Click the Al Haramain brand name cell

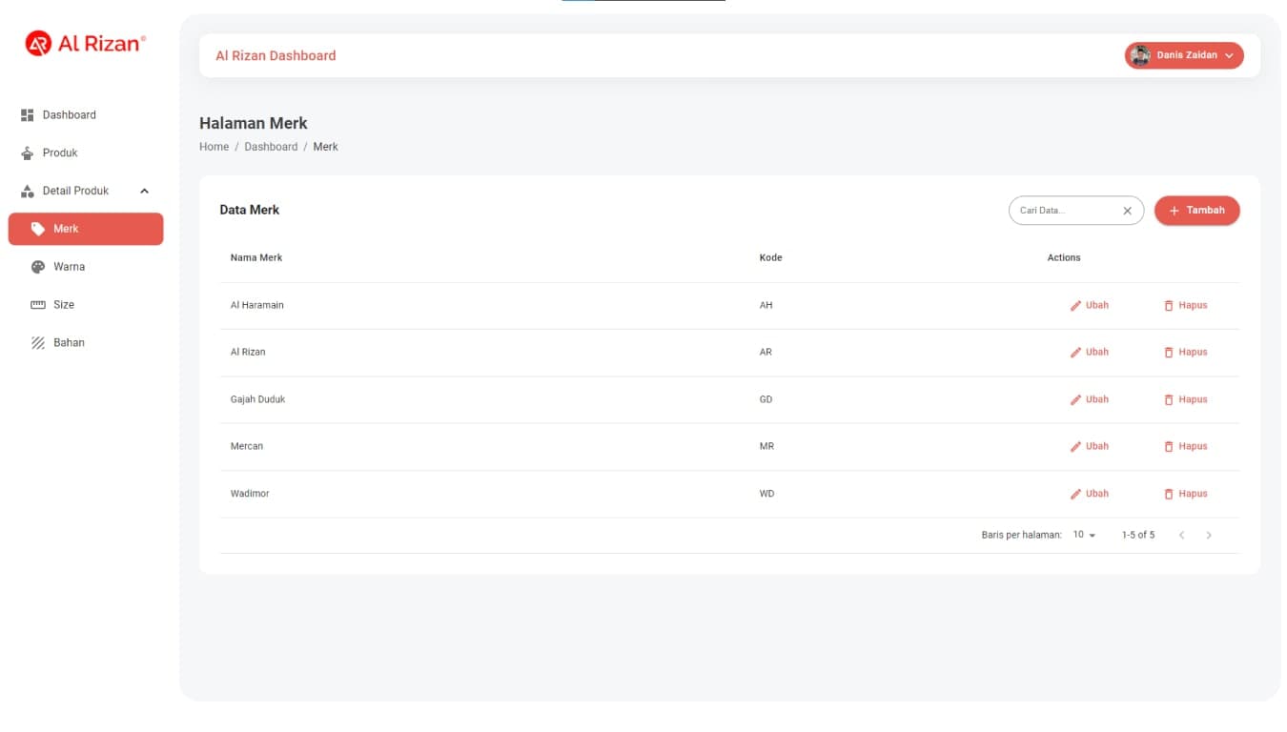[x=257, y=305]
